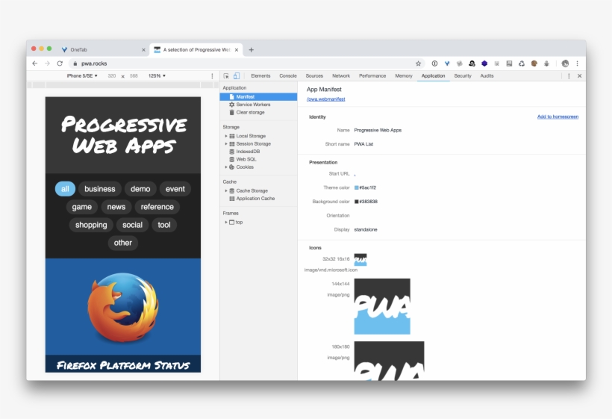The height and width of the screenshot is (419, 612).
Task: Click the rotate dimensions icon between 320 and 568
Action: (x=123, y=76)
